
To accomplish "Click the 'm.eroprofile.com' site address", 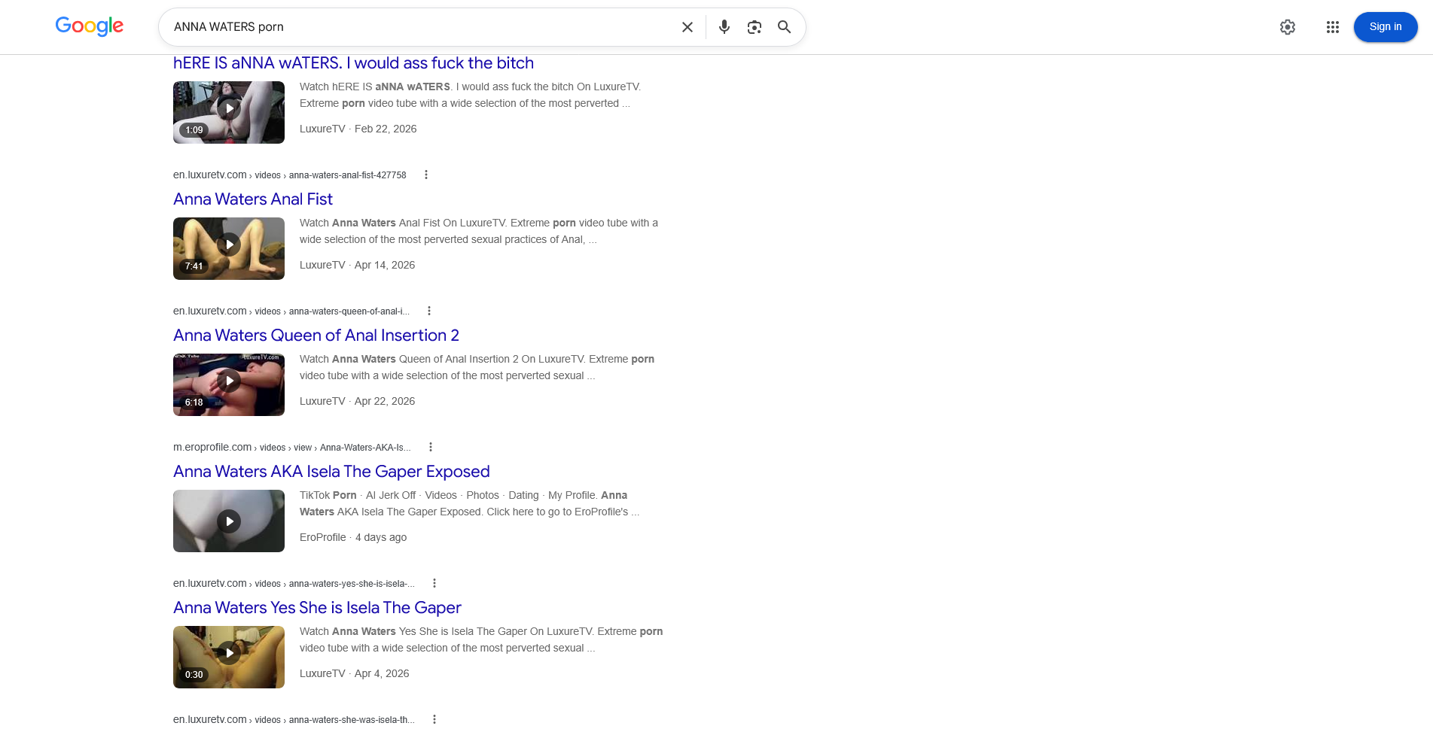I will pos(212,447).
